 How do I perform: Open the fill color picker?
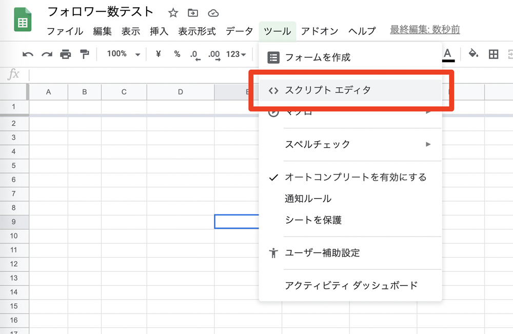point(473,54)
